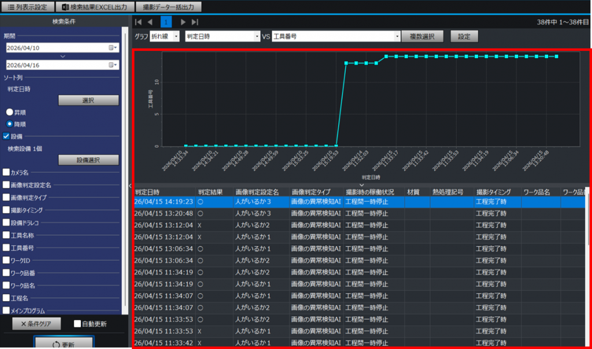Enable the 自動更新 checkbox

(x=77, y=324)
